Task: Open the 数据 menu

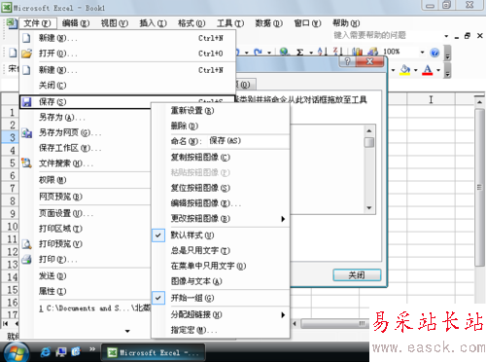Action: pos(269,23)
